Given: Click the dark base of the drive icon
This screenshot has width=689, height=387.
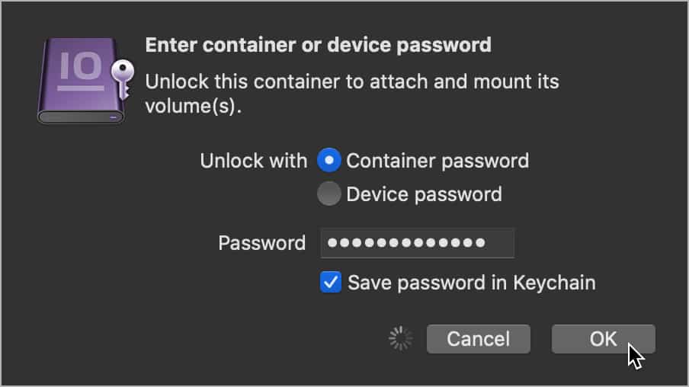Looking at the screenshot, I should click(x=80, y=117).
